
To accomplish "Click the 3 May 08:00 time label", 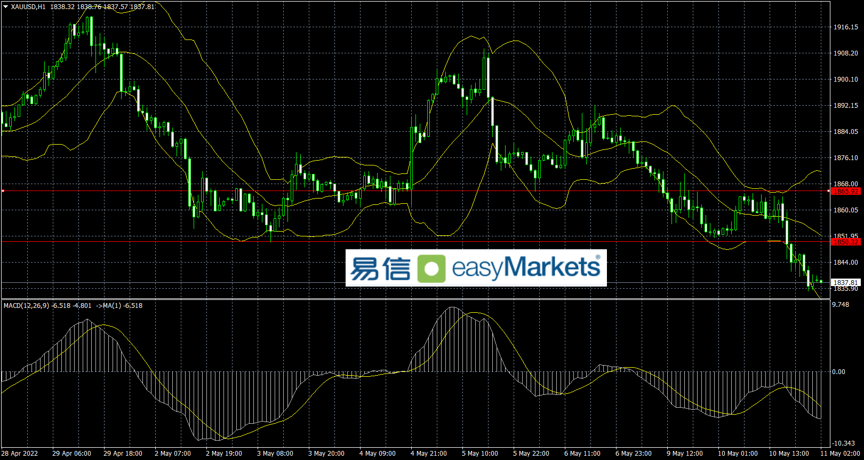I will pyautogui.click(x=275, y=454).
